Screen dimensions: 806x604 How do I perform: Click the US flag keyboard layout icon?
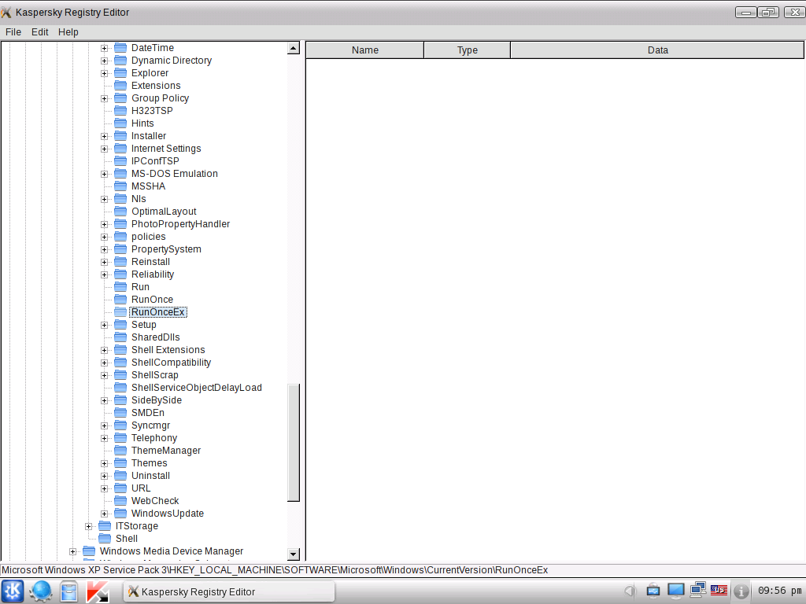point(719,591)
